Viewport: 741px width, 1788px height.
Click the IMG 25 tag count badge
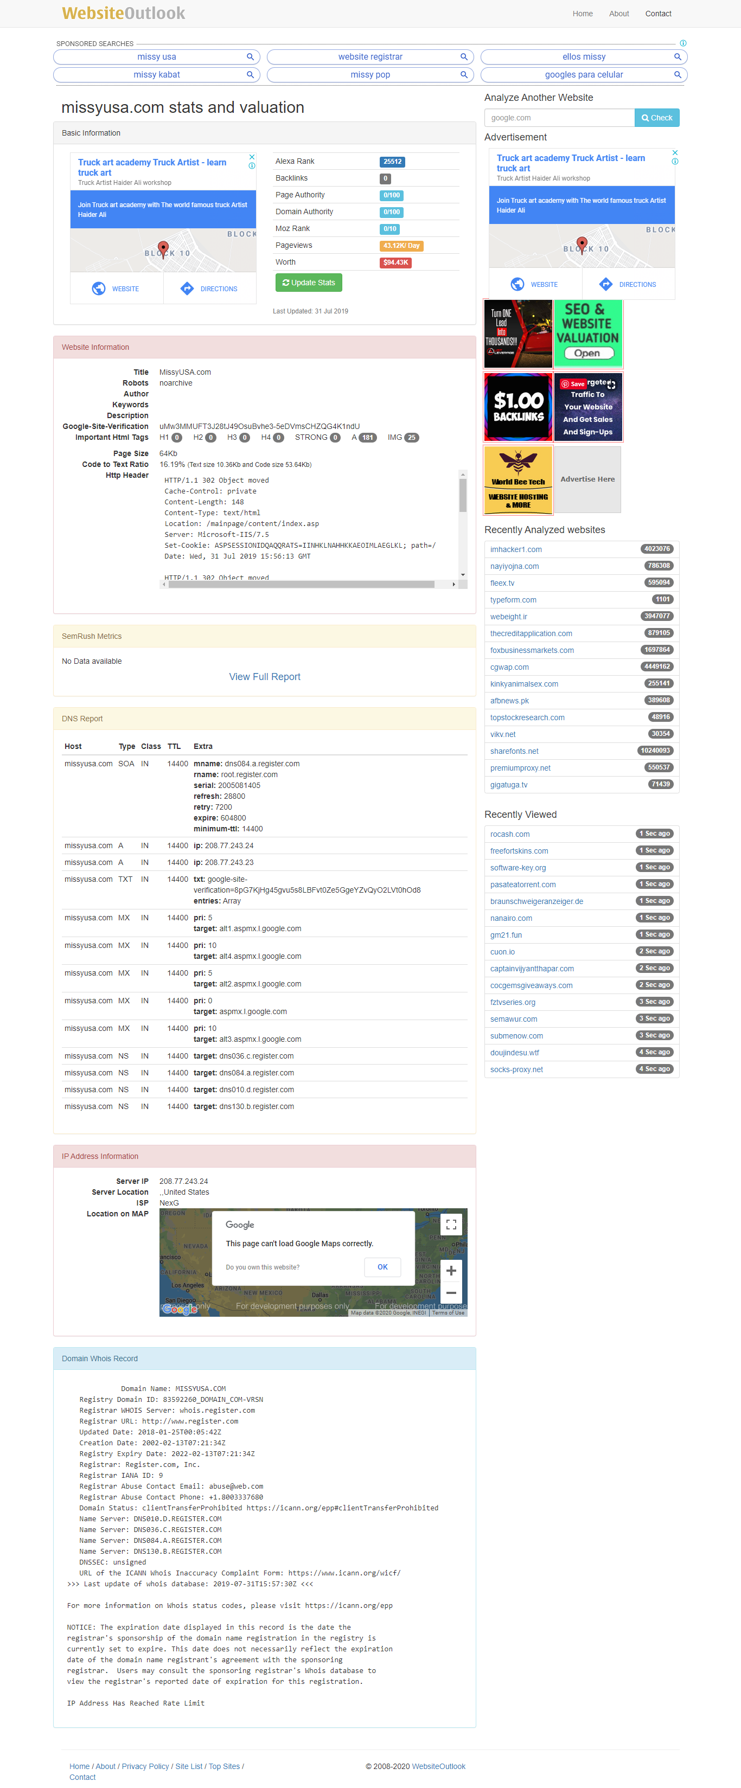[x=412, y=438]
